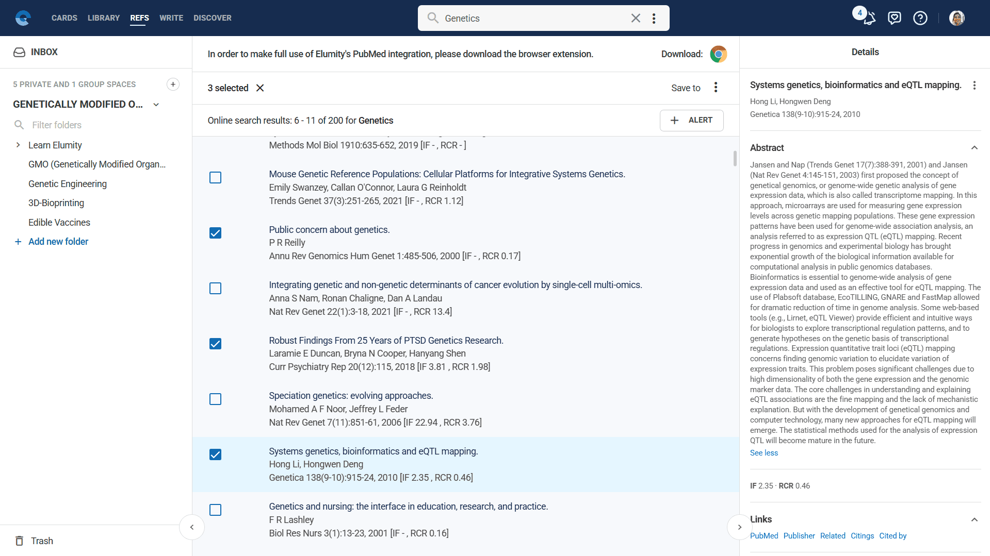The height and width of the screenshot is (556, 990).
Task: Add a new space with plus icon
Action: 173,84
